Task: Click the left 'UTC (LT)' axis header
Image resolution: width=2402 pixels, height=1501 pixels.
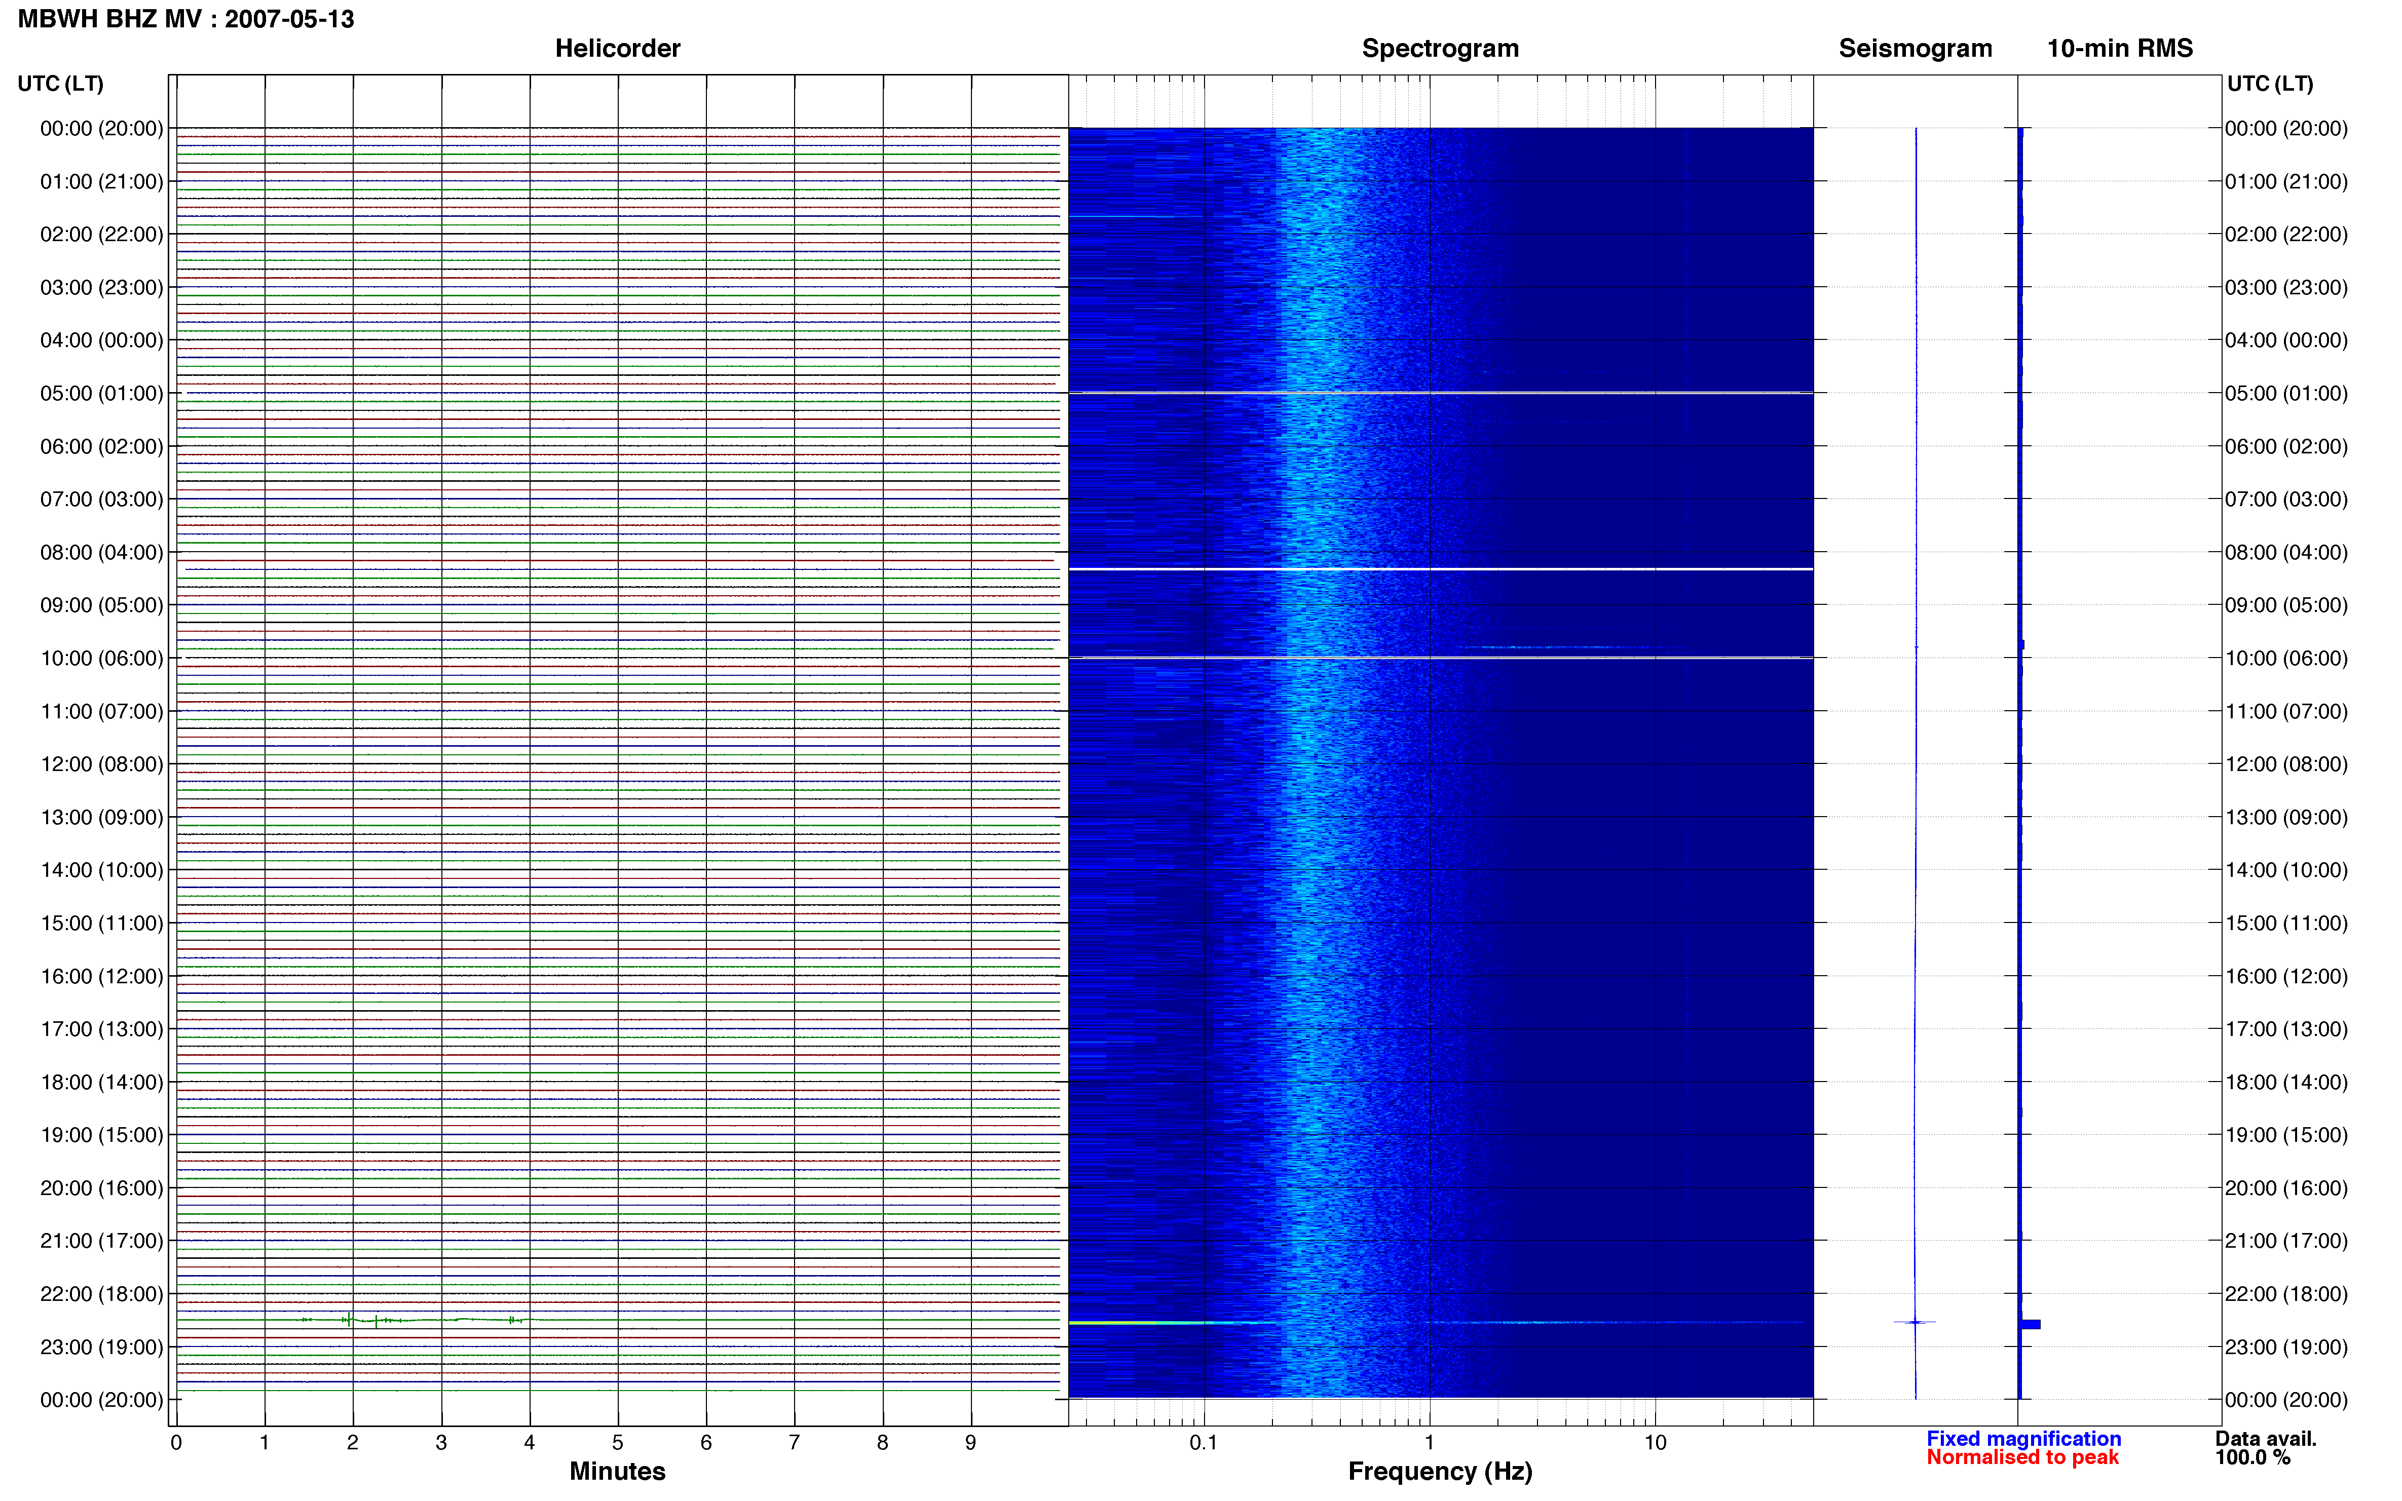Action: click(x=61, y=84)
